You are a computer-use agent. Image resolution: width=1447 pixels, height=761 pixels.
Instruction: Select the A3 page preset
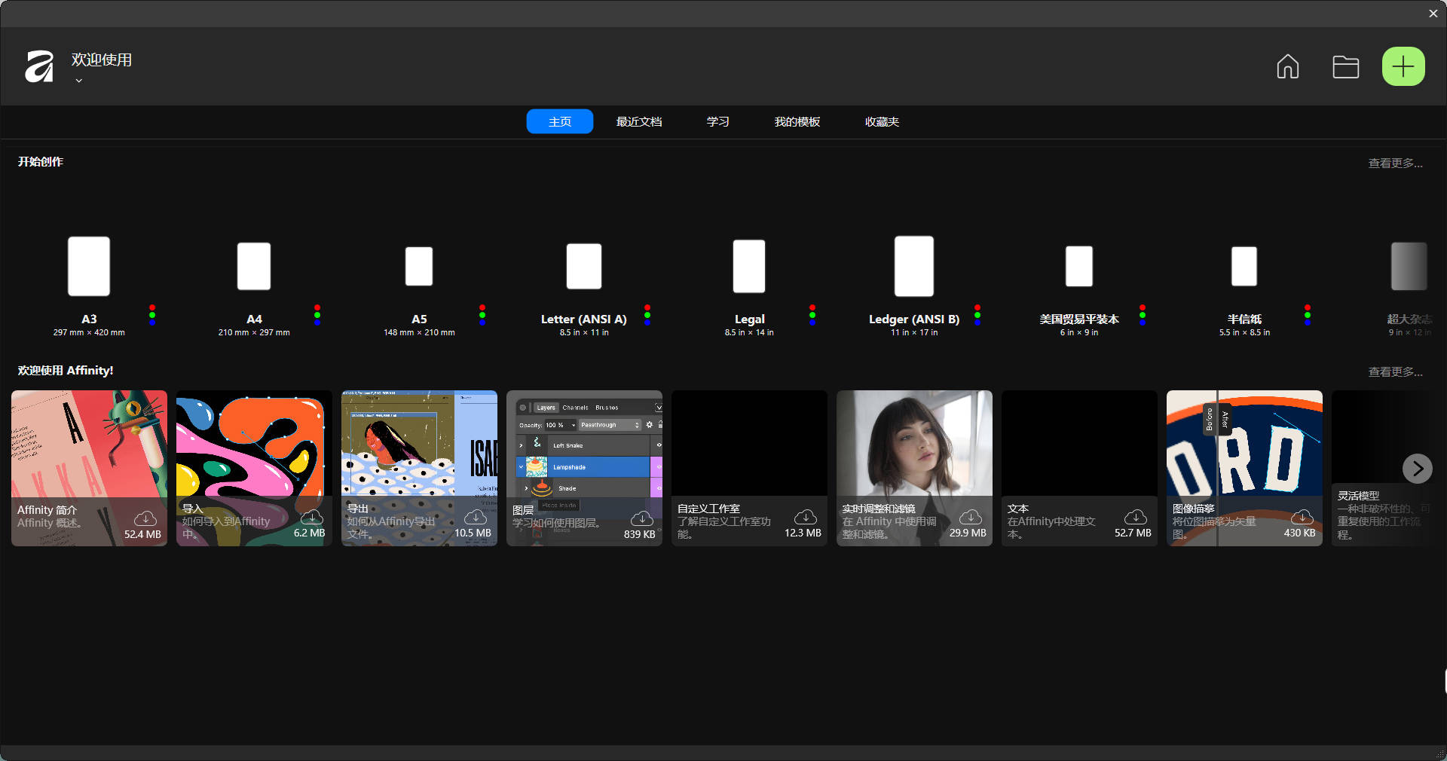[x=89, y=266]
